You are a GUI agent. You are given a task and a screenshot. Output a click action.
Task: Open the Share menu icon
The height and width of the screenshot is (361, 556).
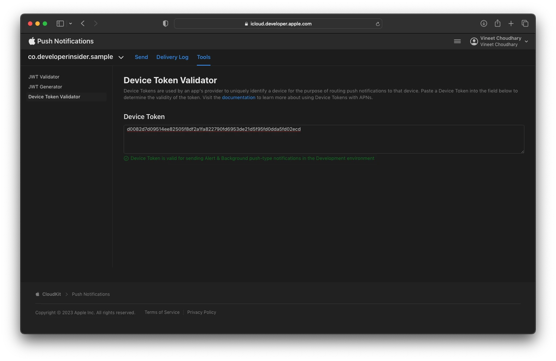[497, 23]
